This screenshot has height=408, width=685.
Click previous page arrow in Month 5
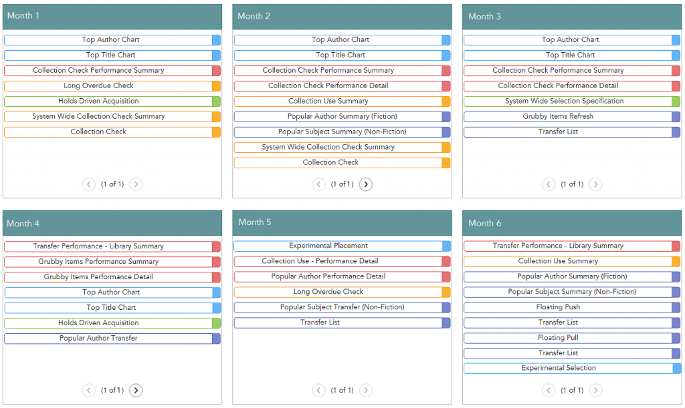click(x=319, y=391)
